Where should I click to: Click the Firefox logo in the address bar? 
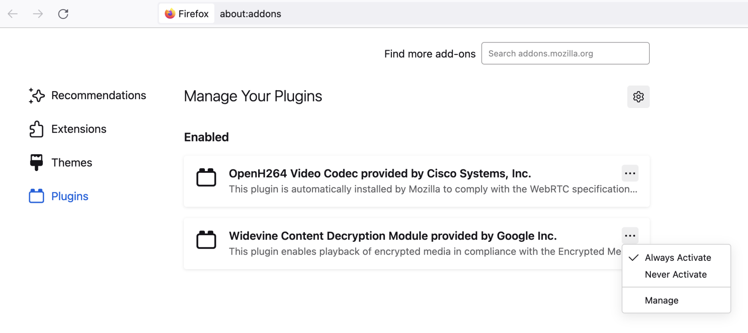(169, 13)
